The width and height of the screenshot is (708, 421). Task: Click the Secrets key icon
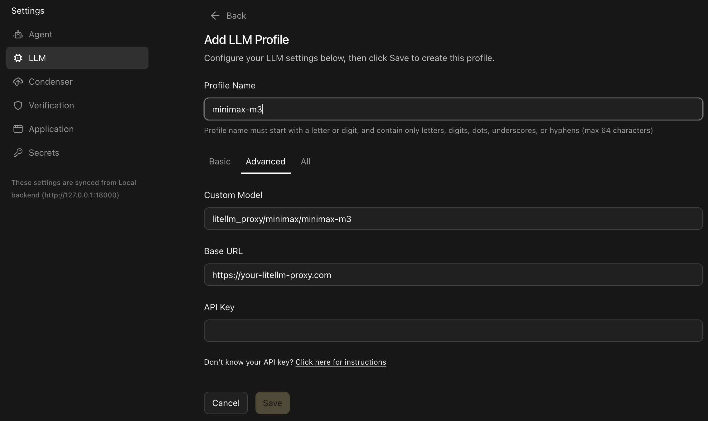click(x=18, y=153)
